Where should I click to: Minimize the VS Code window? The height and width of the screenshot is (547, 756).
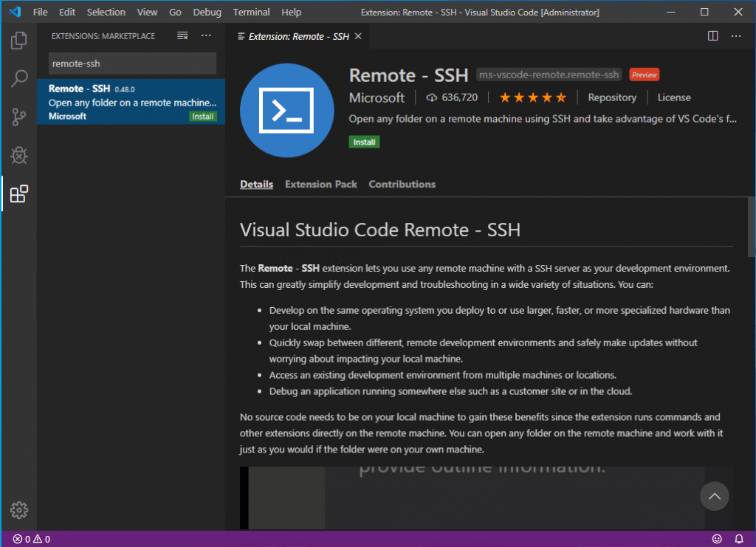(670, 12)
